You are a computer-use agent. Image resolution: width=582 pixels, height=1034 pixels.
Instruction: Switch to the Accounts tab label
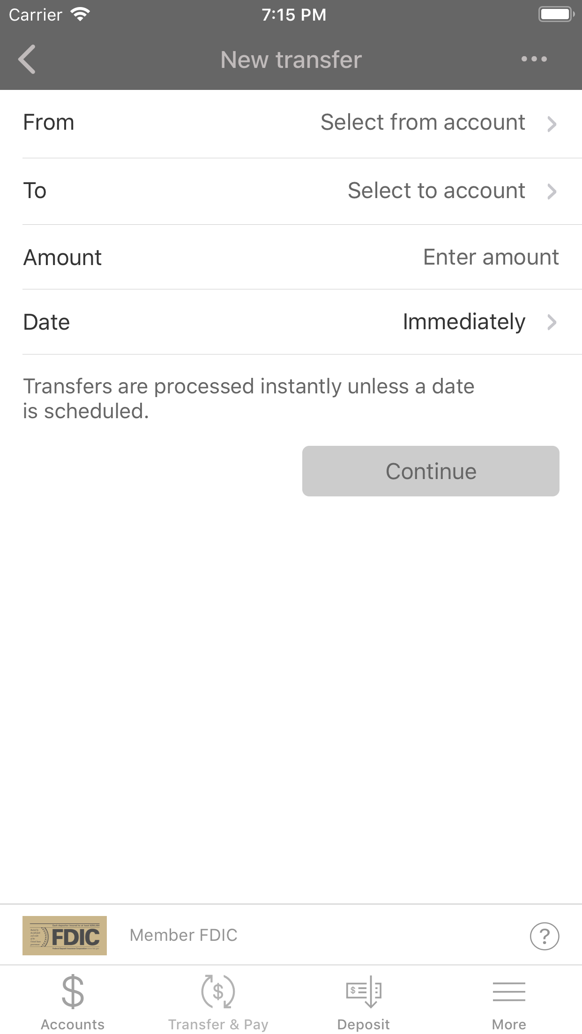[73, 1025]
